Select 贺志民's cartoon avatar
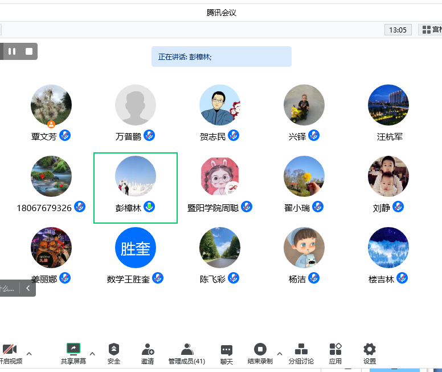This screenshot has height=372, width=442. [x=219, y=105]
